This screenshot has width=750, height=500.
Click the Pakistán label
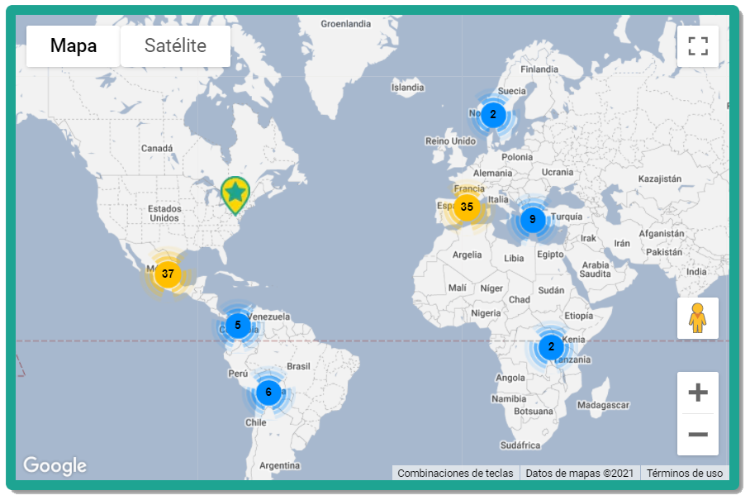tap(664, 252)
